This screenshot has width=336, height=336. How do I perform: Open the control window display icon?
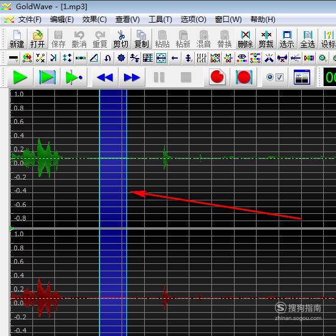[302, 77]
